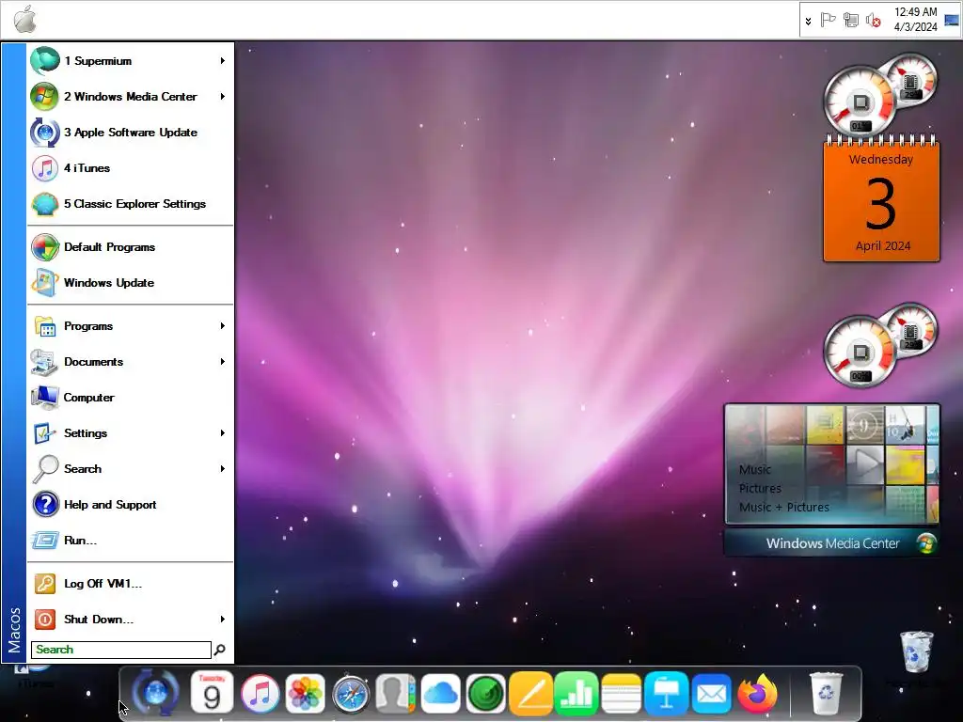This screenshot has height=722, width=963.
Task: Open the Safari compass dock icon
Action: [x=351, y=694]
